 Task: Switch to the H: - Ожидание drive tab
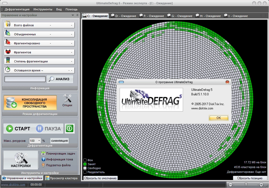[x=208, y=16]
